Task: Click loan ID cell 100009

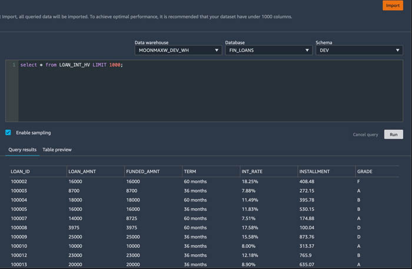Action: [x=19, y=237]
